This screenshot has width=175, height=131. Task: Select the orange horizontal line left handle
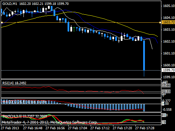tap(2, 22)
